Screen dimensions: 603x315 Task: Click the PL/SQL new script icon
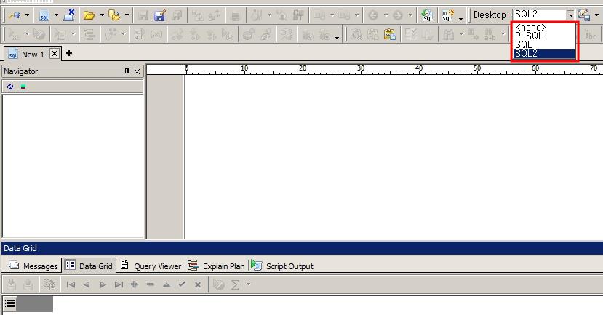pyautogui.click(x=449, y=15)
